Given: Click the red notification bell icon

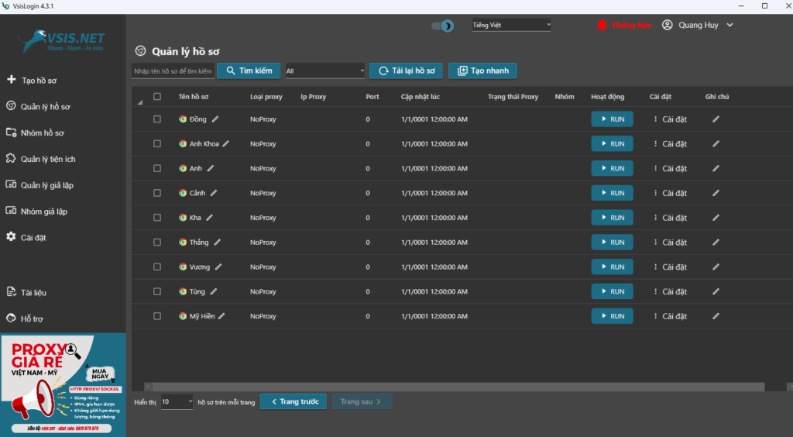Looking at the screenshot, I should tap(602, 25).
